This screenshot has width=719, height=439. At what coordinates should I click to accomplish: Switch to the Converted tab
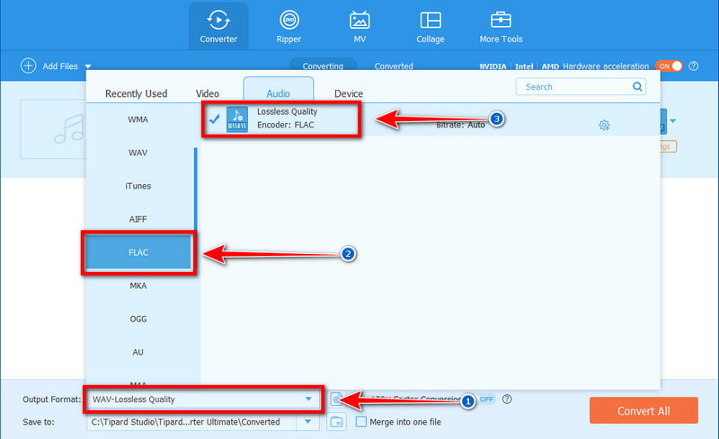tap(394, 66)
